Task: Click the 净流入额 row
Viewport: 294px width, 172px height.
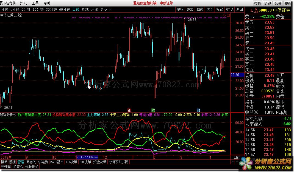Action: pos(268,119)
